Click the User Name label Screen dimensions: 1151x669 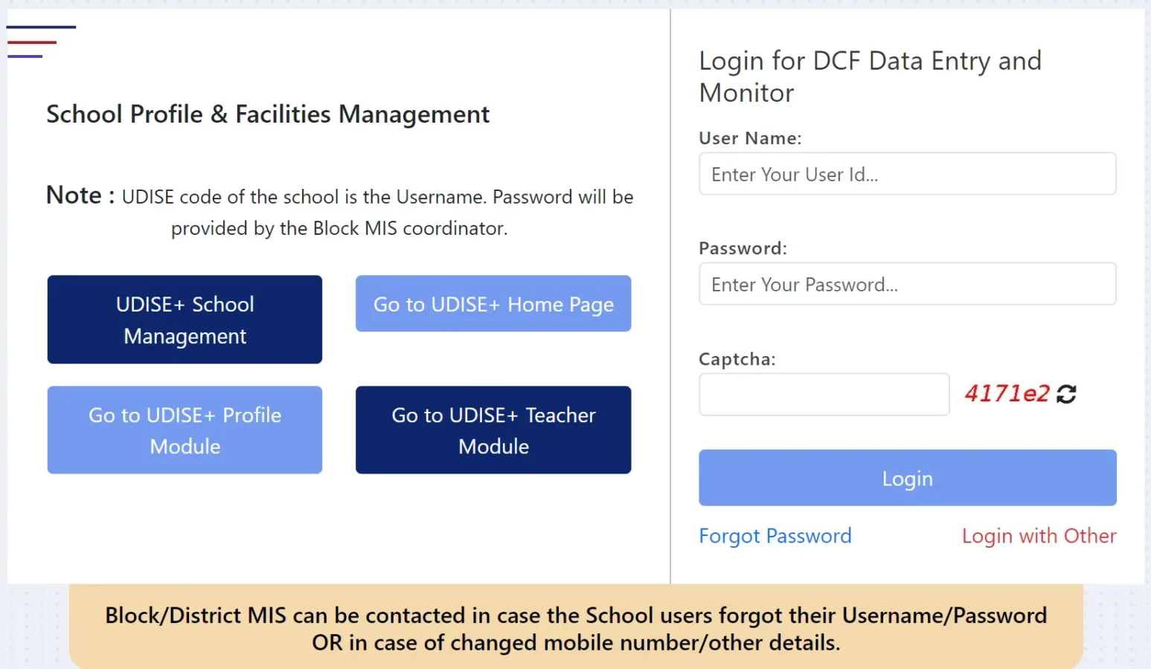click(750, 138)
